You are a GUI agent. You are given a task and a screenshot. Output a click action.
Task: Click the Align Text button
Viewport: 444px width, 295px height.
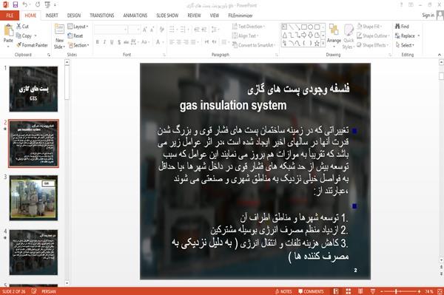tap(245, 35)
